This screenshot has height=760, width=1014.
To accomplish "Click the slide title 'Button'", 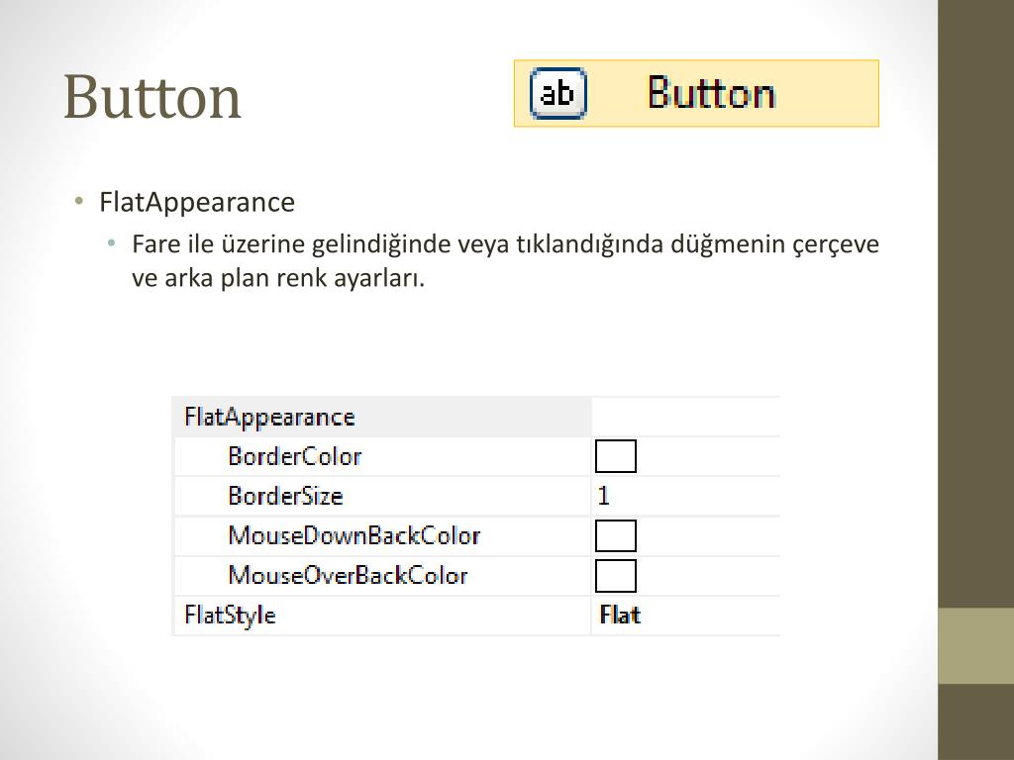I will 152,96.
